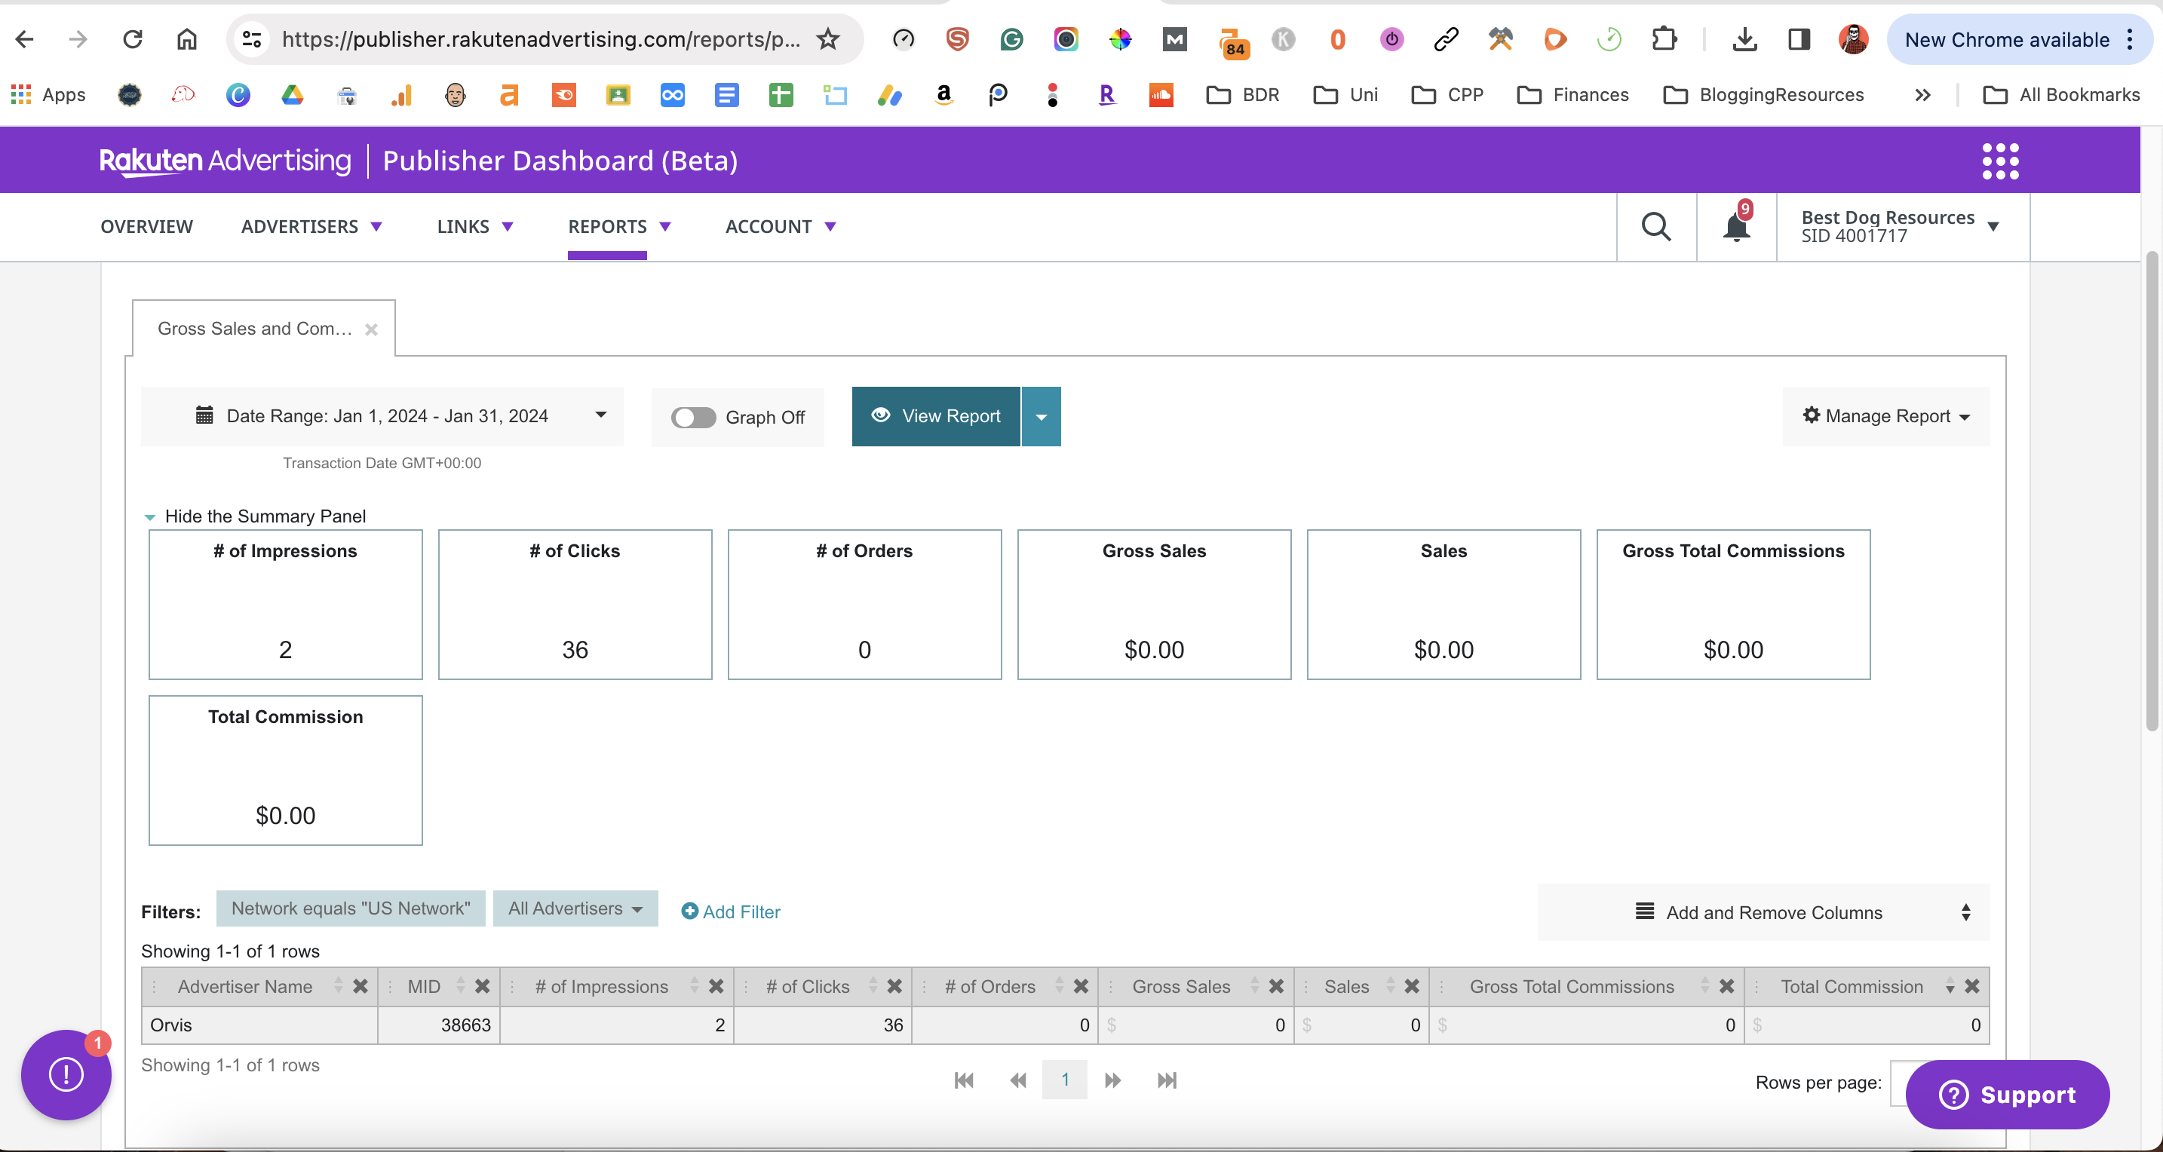This screenshot has height=1152, width=2163.
Task: Remove the # of Clicks column
Action: pyautogui.click(x=894, y=985)
